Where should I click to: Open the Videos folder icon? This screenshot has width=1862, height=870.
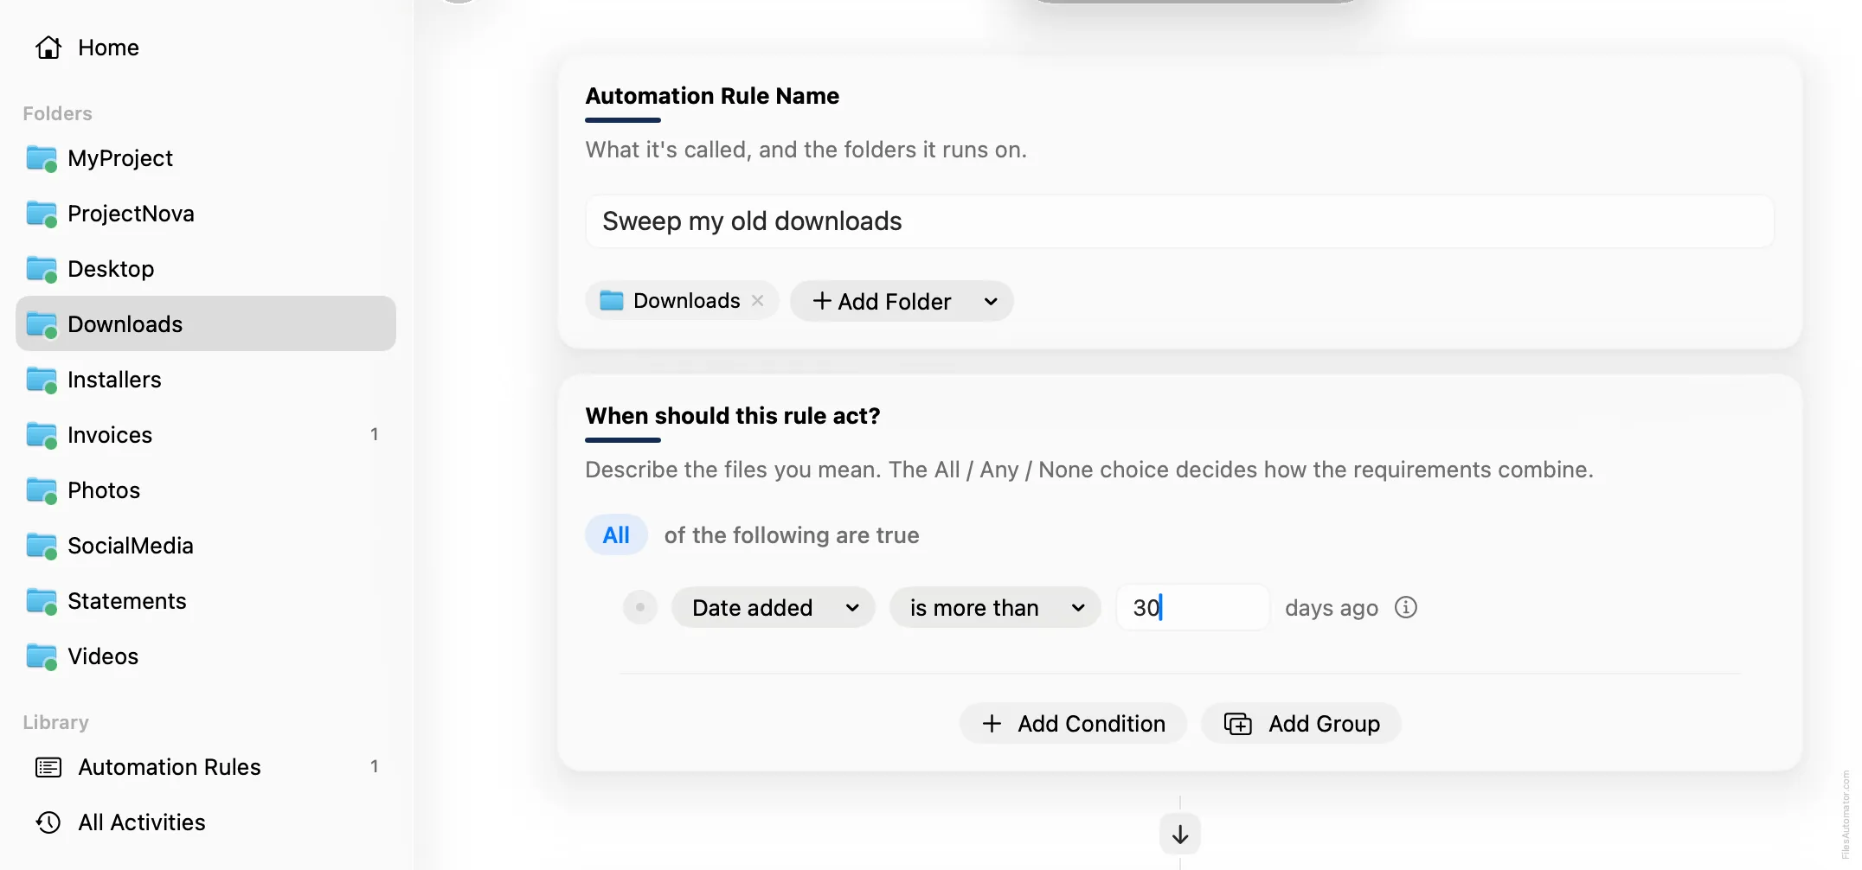pyautogui.click(x=42, y=657)
